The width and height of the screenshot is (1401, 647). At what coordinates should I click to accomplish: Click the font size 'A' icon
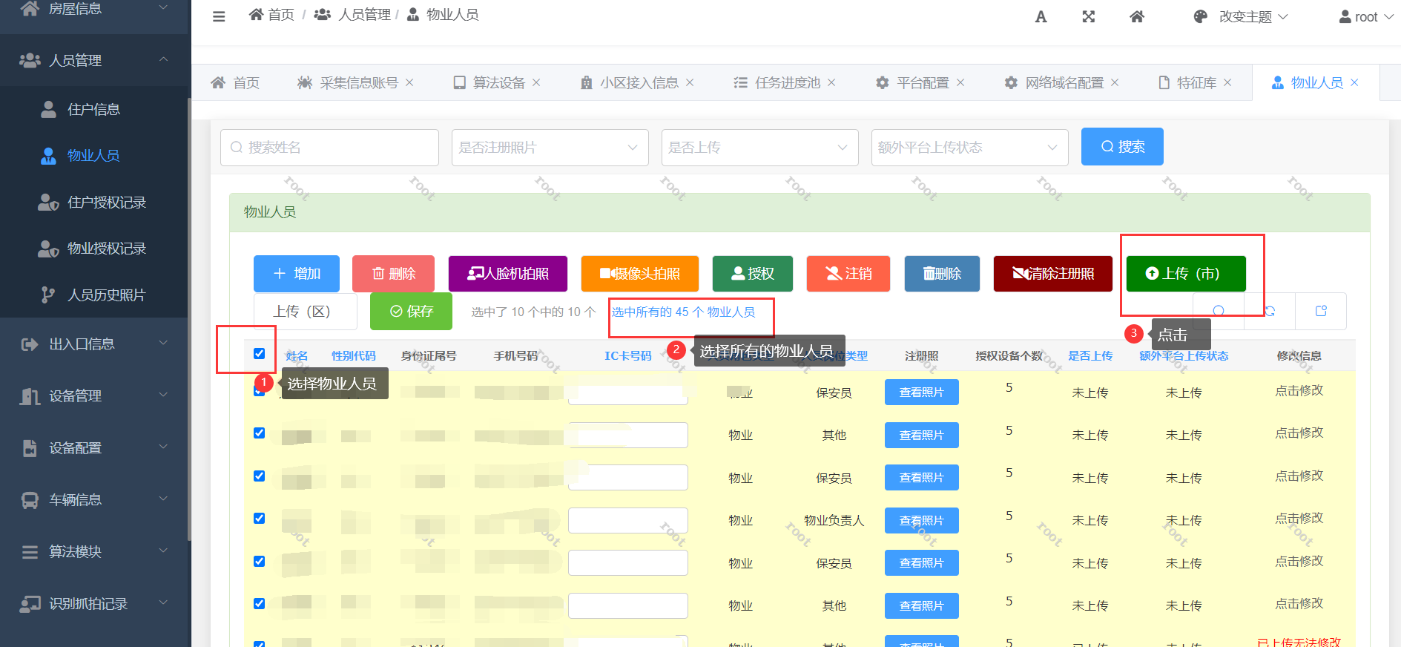click(x=1041, y=16)
